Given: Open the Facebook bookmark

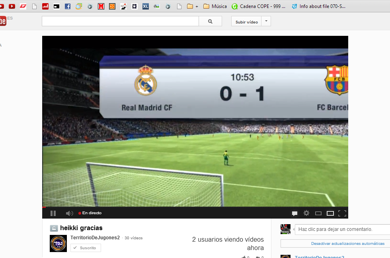Looking at the screenshot, I should pos(68,6).
